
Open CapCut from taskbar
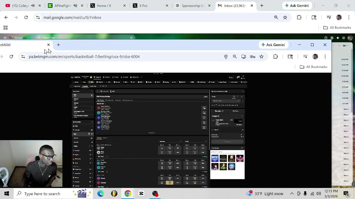tap(141, 194)
